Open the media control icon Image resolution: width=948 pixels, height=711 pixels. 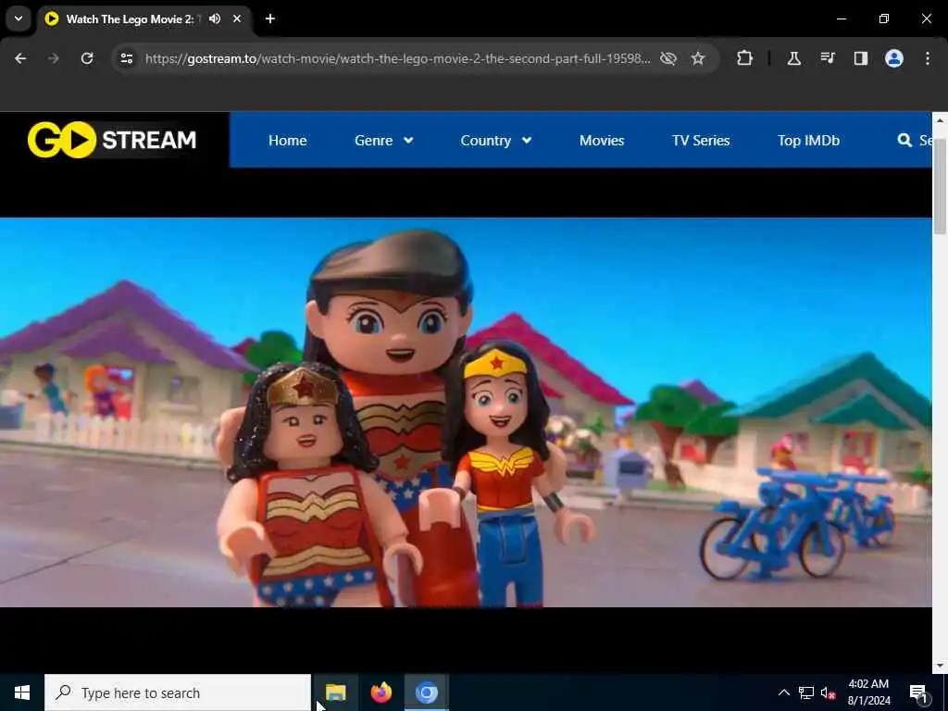828,58
